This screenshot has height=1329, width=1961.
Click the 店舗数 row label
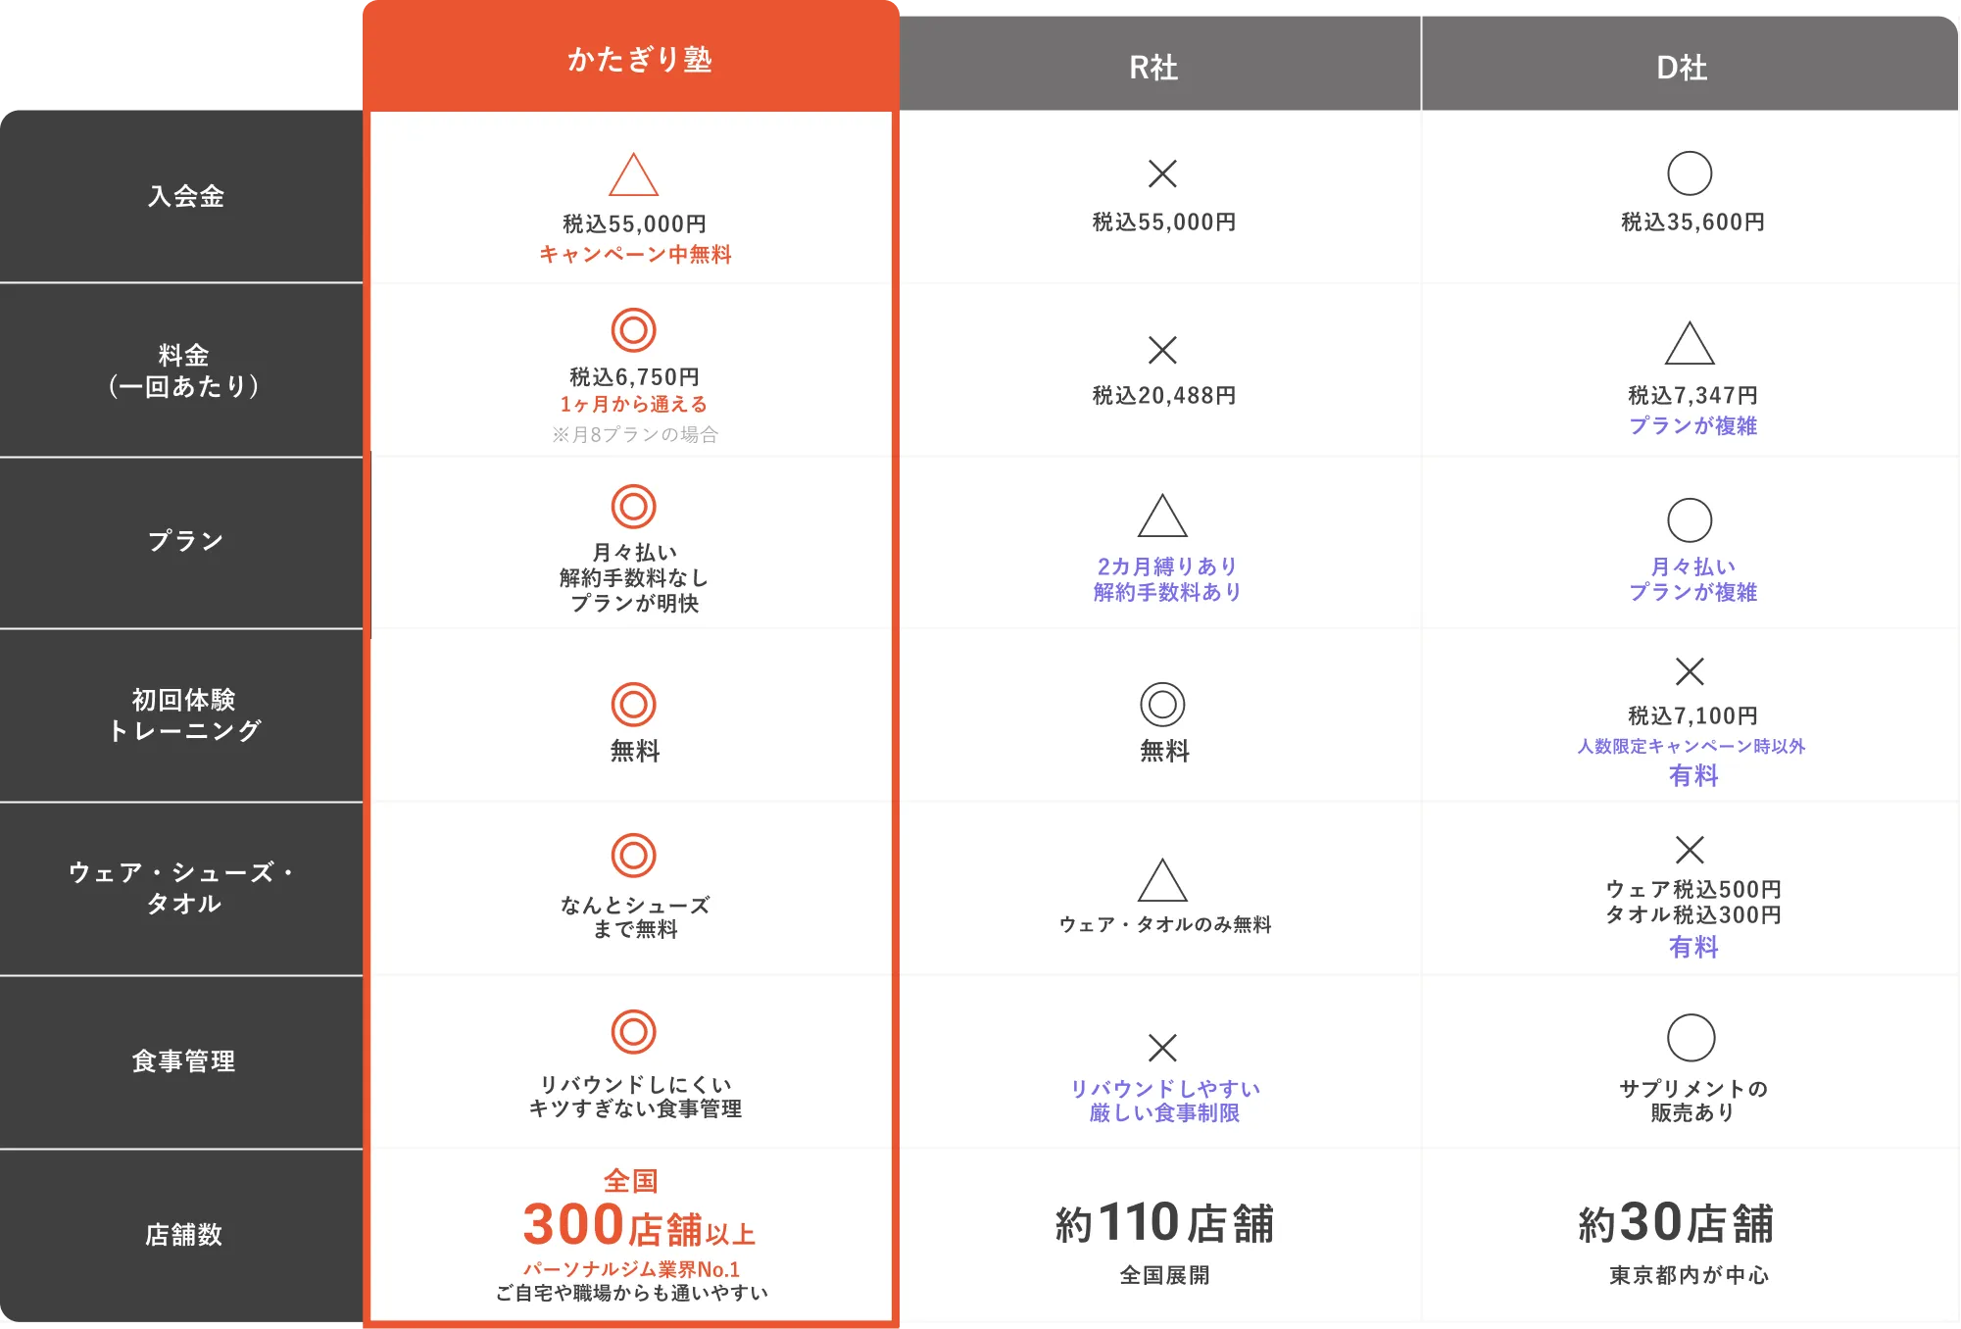click(x=182, y=1235)
